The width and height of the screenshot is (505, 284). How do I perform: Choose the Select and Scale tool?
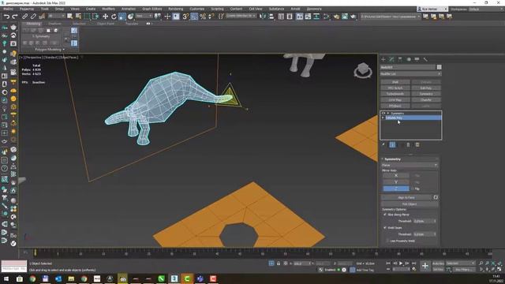point(122,17)
